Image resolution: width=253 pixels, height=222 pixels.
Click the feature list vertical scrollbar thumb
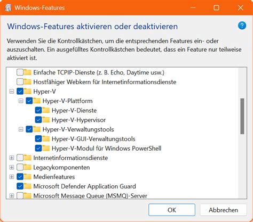[242, 116]
